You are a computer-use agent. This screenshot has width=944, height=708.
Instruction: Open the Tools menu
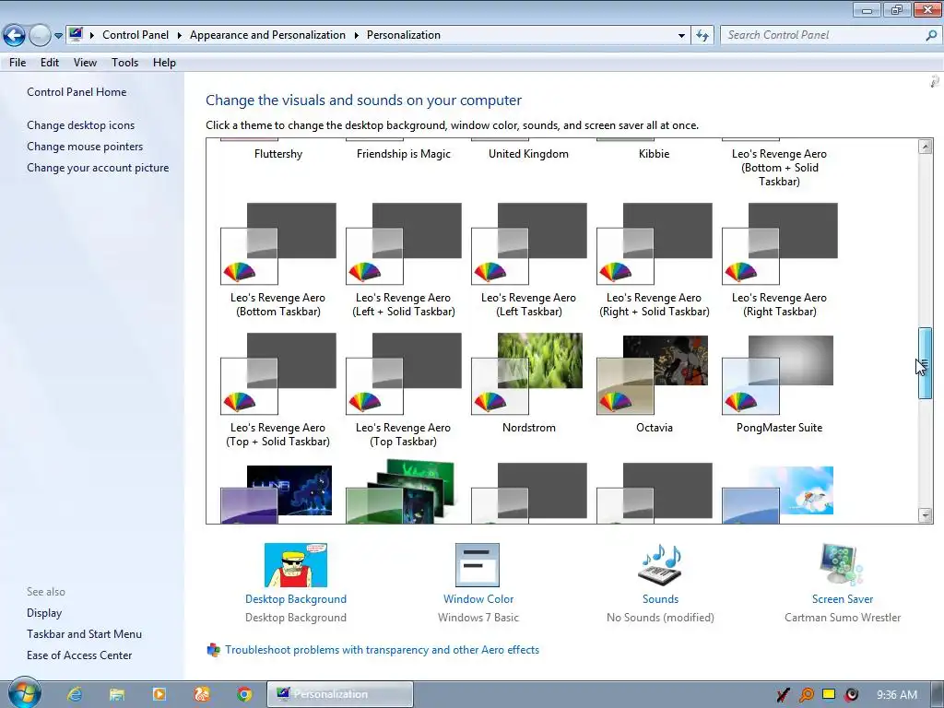click(x=124, y=63)
